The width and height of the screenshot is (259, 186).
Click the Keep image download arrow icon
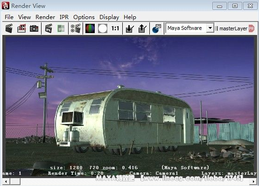[130, 28]
